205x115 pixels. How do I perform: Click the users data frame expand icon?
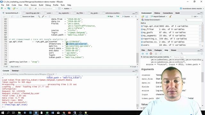(142, 45)
